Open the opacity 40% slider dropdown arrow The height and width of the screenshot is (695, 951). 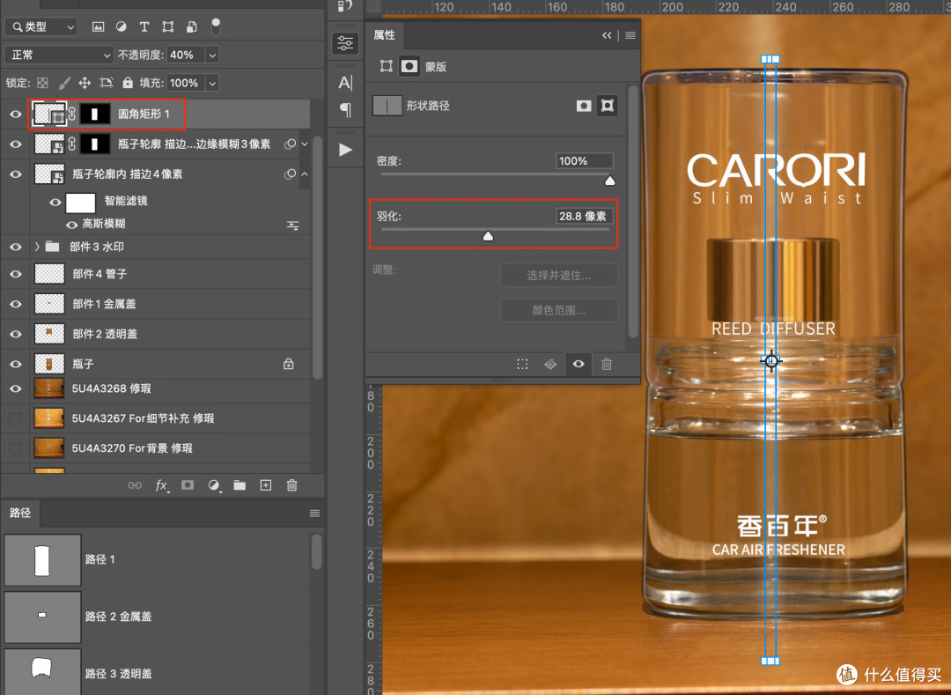pyautogui.click(x=212, y=55)
